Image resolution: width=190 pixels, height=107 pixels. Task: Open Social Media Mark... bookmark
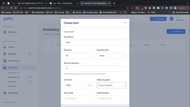[x=109, y=12]
